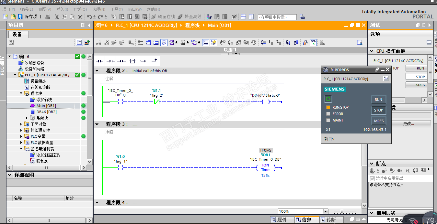The image size is (437, 224).
Task: Expand the PLC 变量 folder
Action: click(21, 136)
